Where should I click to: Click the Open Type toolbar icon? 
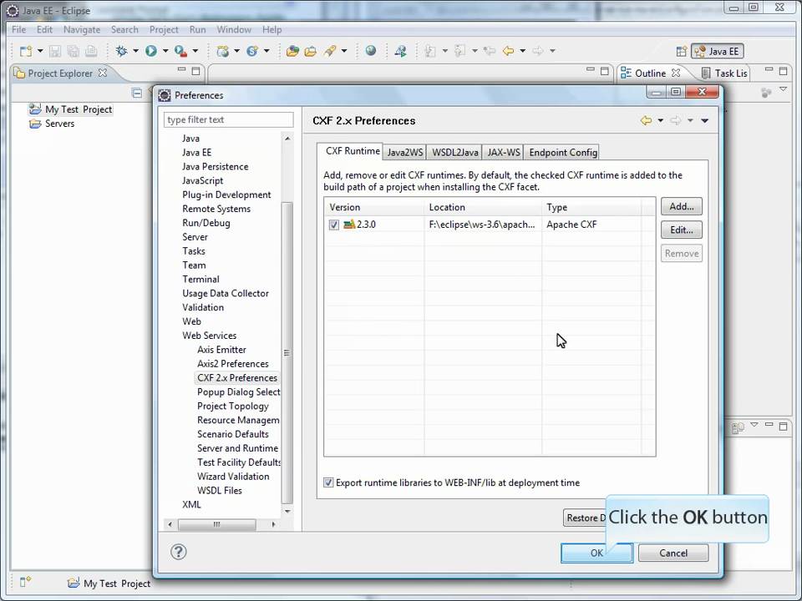click(292, 51)
